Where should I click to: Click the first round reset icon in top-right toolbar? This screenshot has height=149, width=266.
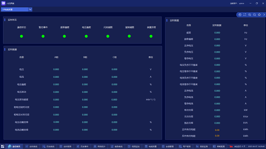coord(240,15)
